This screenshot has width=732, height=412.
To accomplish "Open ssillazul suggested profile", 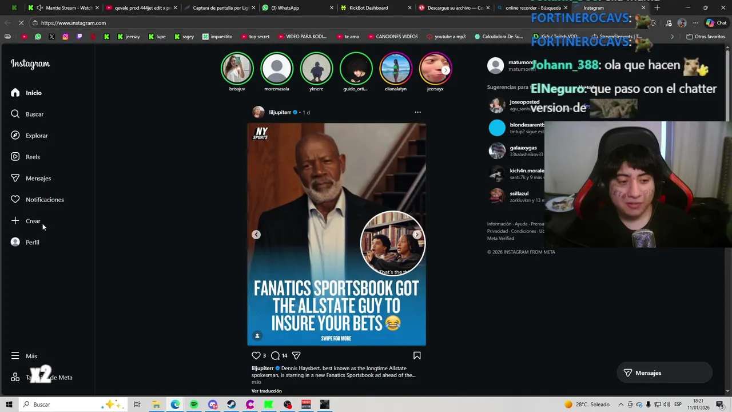I will point(519,193).
